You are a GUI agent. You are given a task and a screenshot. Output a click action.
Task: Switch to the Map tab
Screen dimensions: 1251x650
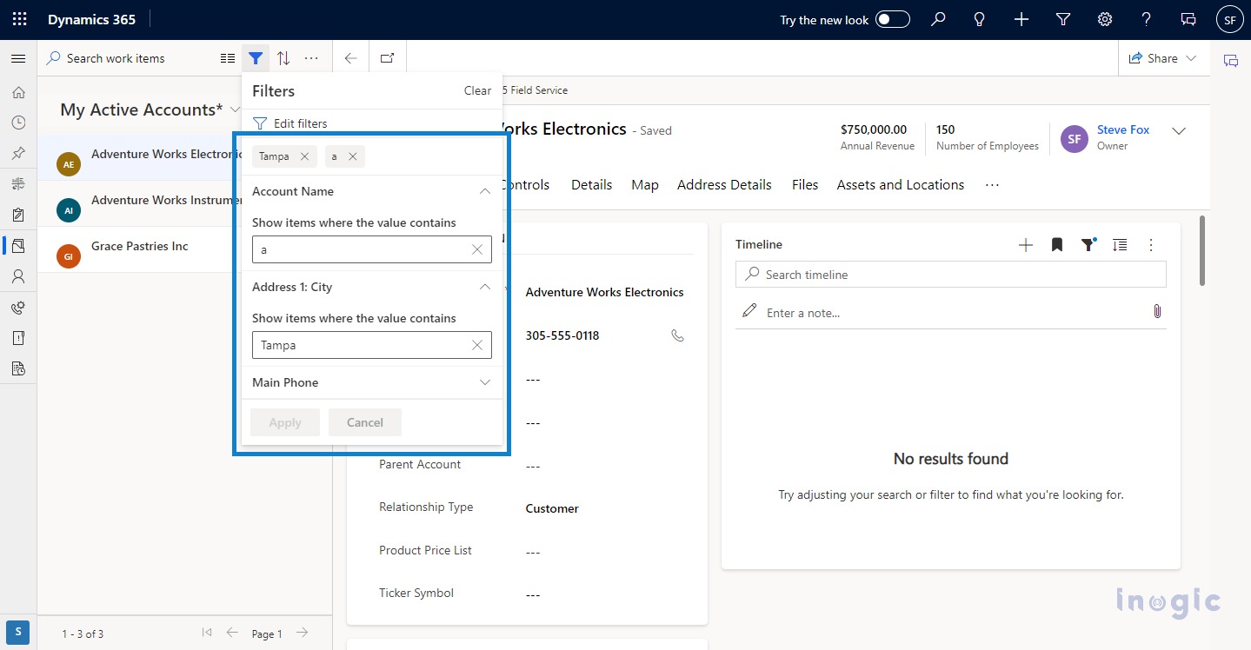pos(645,184)
